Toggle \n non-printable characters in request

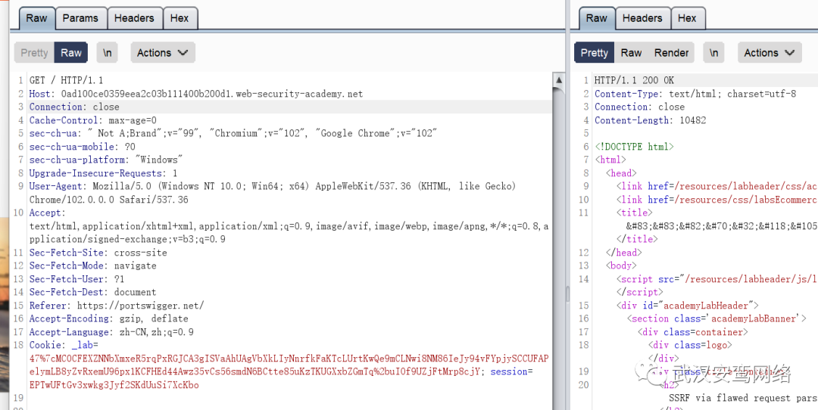[x=107, y=53]
